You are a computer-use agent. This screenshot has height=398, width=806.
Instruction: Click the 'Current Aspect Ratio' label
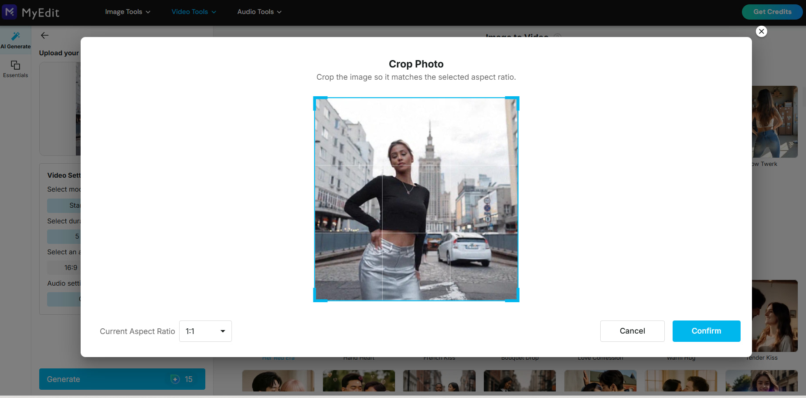[x=137, y=331]
